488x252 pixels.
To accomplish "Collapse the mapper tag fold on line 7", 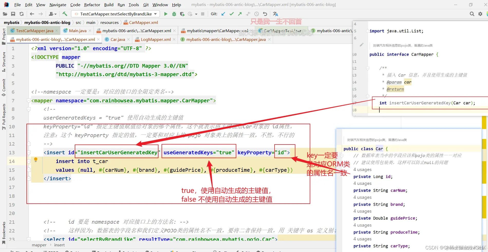I will pos(29,101).
